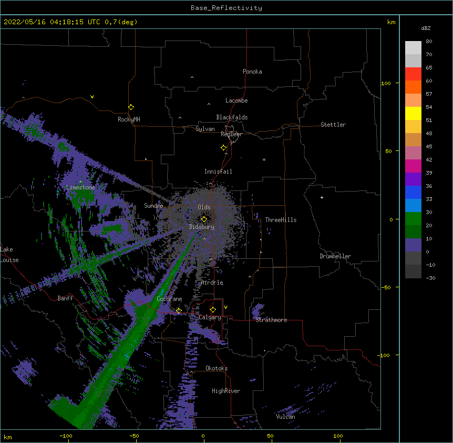Viewport: 453px width, 443px height.
Task: Select the dBZ legend heading
Action: point(426,28)
